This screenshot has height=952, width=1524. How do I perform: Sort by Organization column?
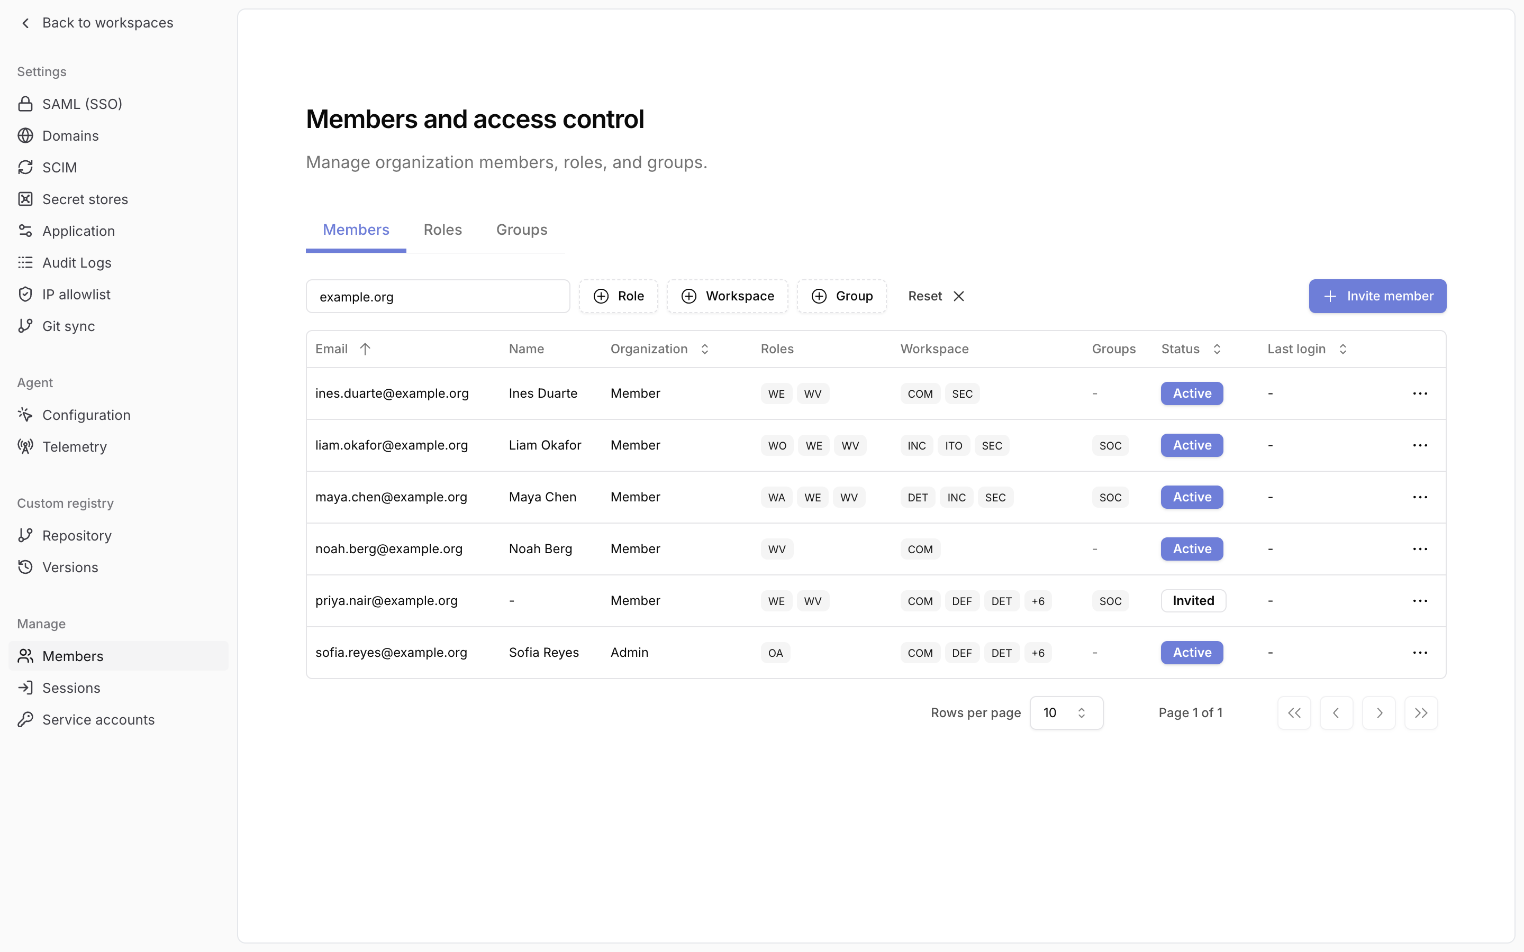click(x=659, y=349)
